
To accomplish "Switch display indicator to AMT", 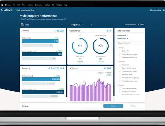I will (142, 24).
